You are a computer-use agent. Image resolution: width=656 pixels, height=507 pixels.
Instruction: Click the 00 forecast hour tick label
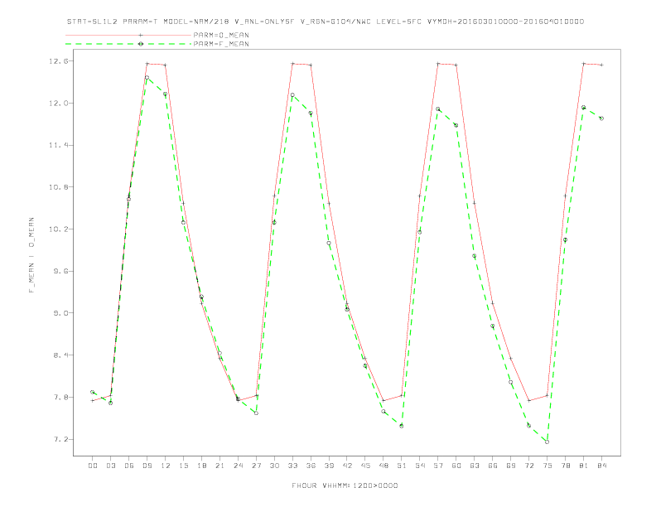(x=93, y=466)
